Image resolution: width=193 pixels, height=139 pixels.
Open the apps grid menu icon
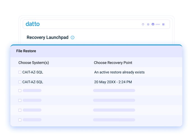pos(163,24)
